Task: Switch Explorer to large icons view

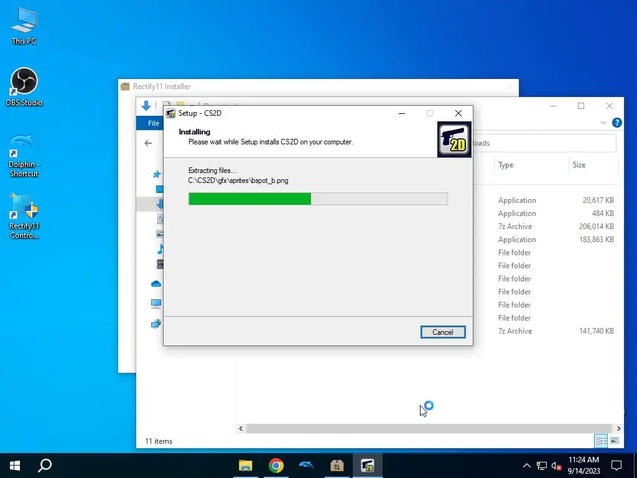Action: [615, 441]
